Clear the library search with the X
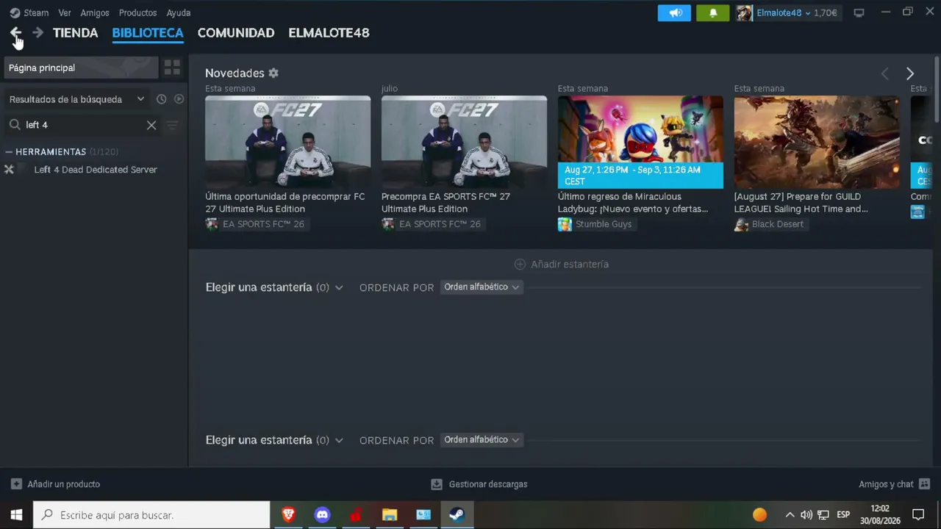Screen dimensions: 941x529 click(151, 125)
